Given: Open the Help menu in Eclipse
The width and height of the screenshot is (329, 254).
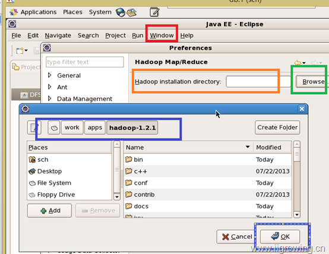Looking at the screenshot, I should click(186, 36).
